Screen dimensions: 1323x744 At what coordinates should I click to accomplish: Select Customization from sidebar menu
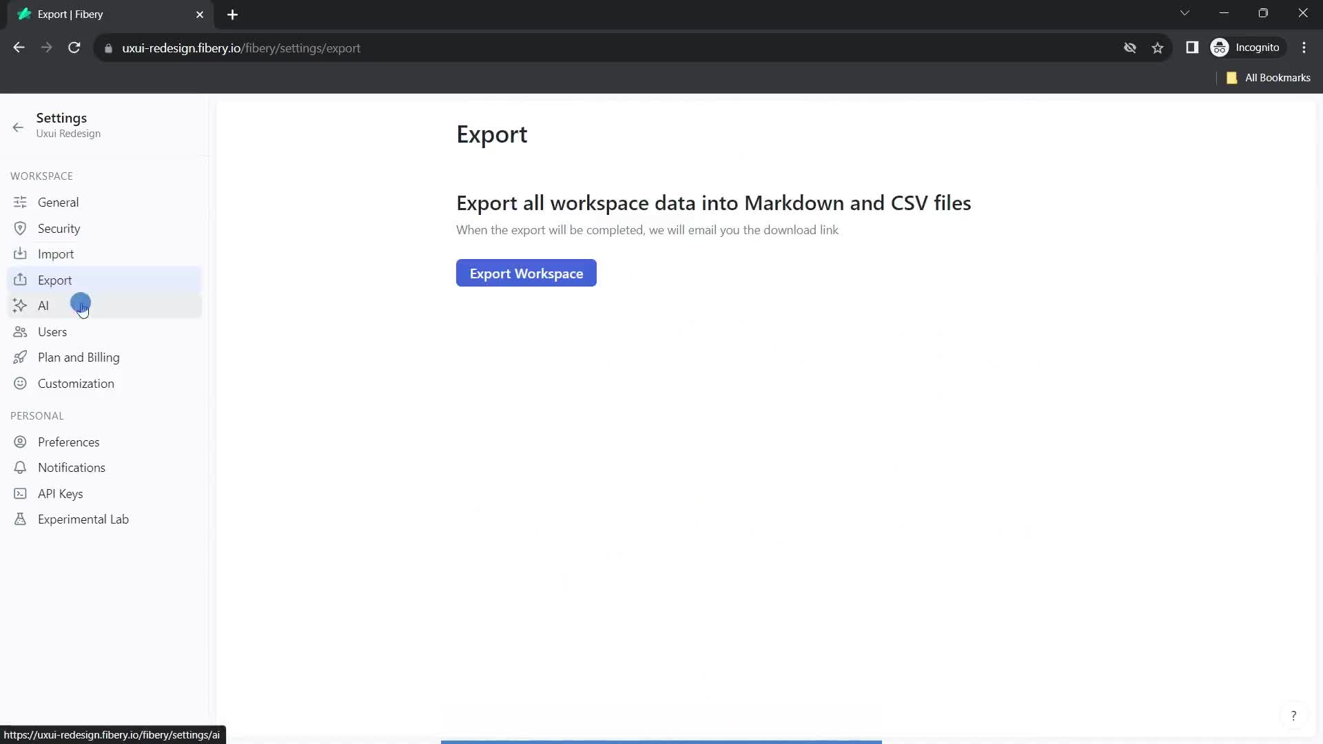(x=75, y=383)
